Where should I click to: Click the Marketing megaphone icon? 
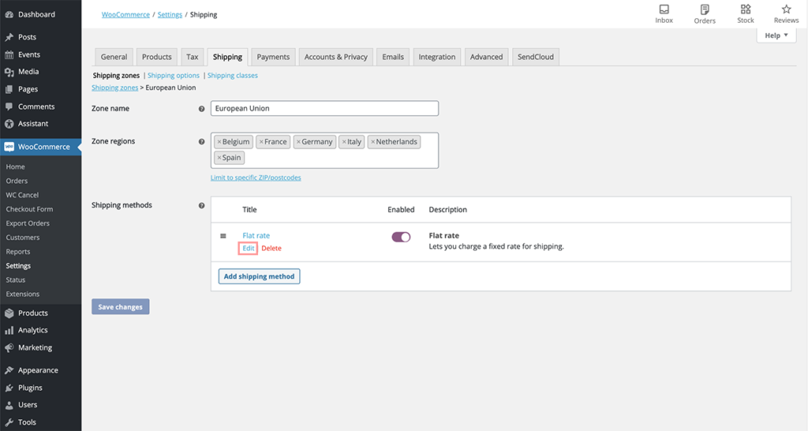(9, 347)
